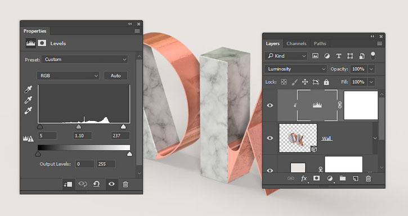Click the shadow input slider handle

point(39,127)
